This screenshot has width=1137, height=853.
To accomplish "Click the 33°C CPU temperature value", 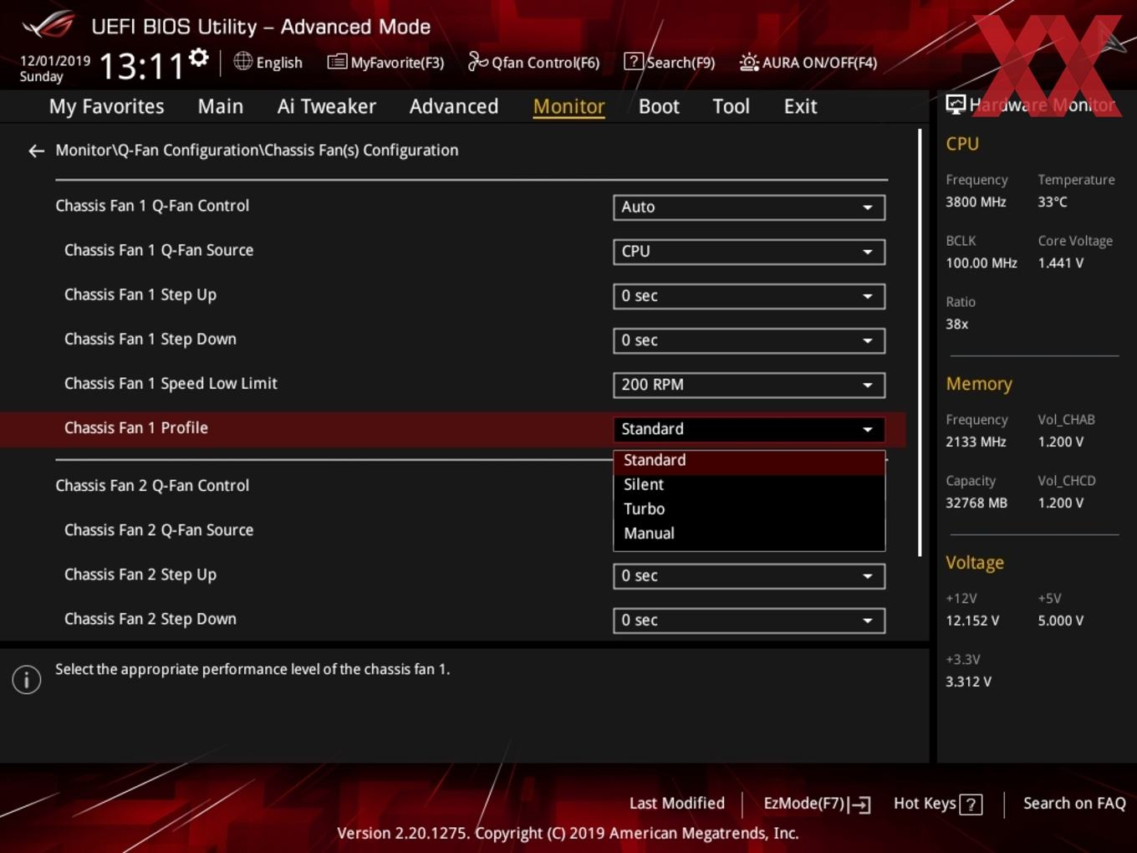I will [x=1053, y=202].
